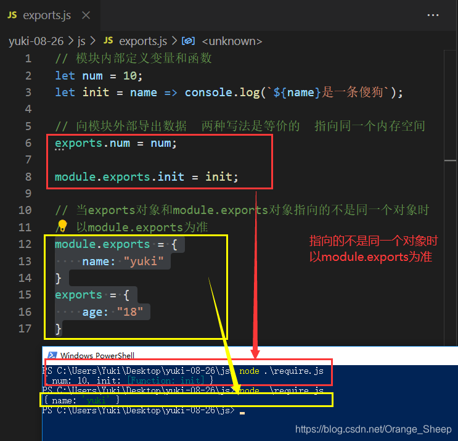The height and width of the screenshot is (441, 458).
Task: Click the Windows PowerShell title bar
Action: 250,356
